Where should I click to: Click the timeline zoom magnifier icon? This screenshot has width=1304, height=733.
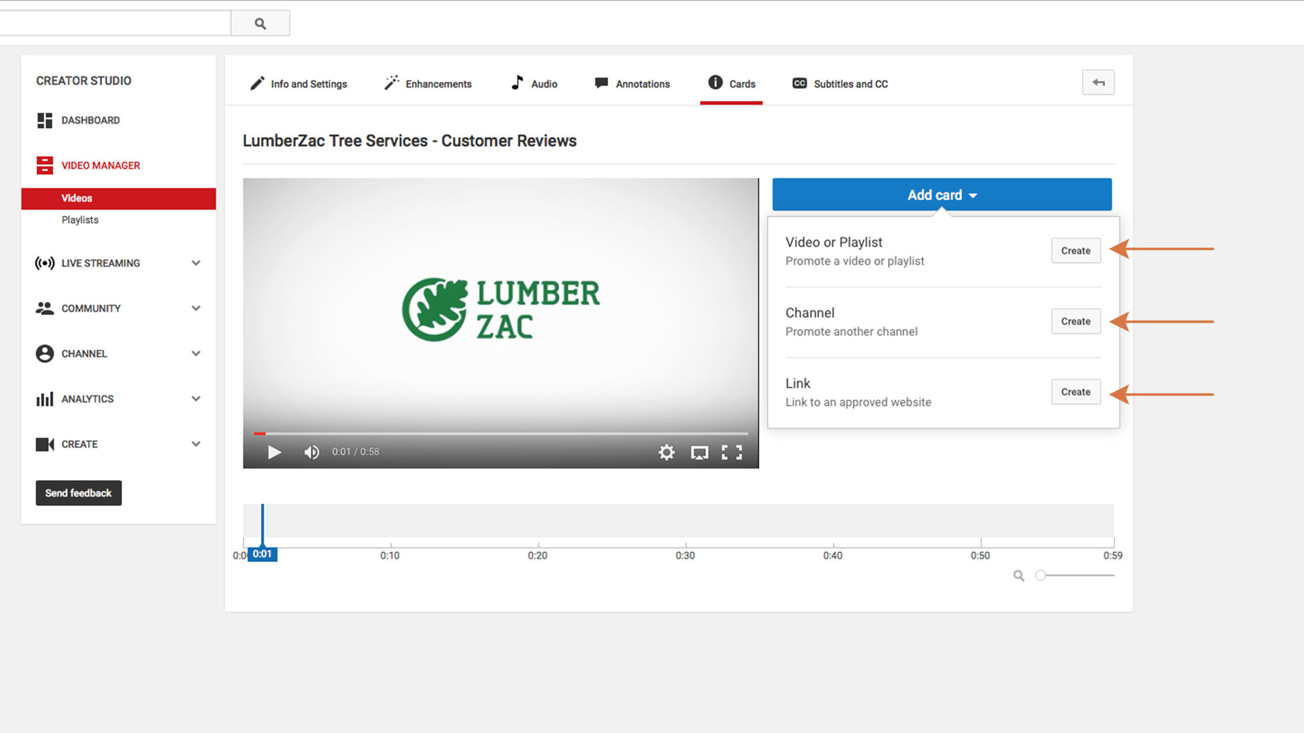pyautogui.click(x=1018, y=576)
